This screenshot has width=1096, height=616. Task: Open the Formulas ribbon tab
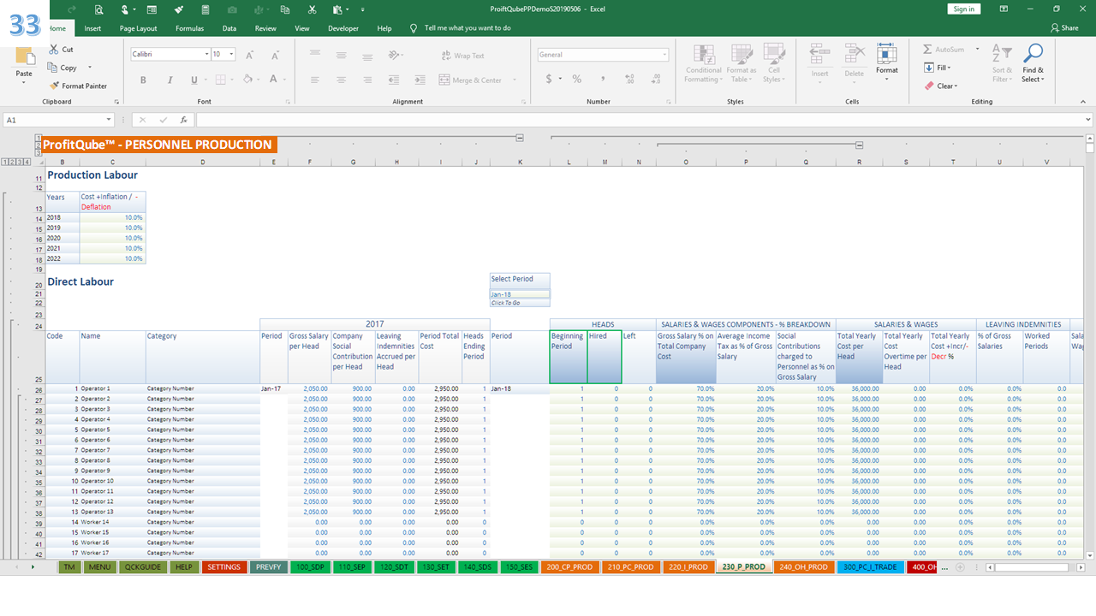(189, 27)
